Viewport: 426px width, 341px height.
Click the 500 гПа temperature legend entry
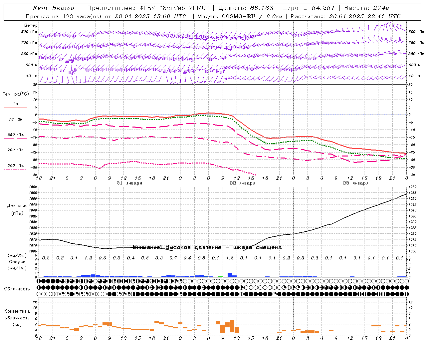click(16, 166)
